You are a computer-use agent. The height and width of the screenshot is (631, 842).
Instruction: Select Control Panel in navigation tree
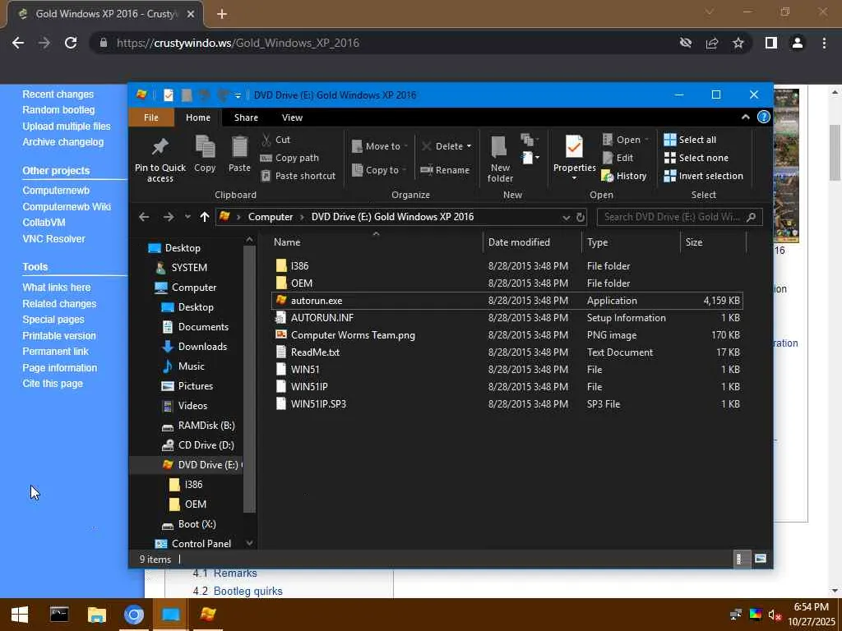point(201,544)
